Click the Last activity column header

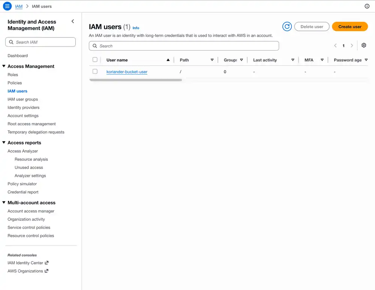[x=265, y=60]
